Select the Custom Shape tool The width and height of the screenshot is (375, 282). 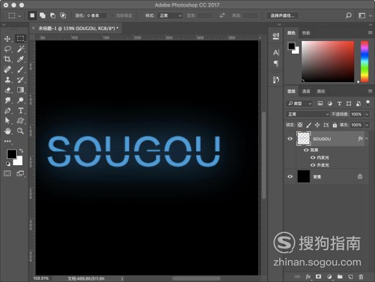20,121
